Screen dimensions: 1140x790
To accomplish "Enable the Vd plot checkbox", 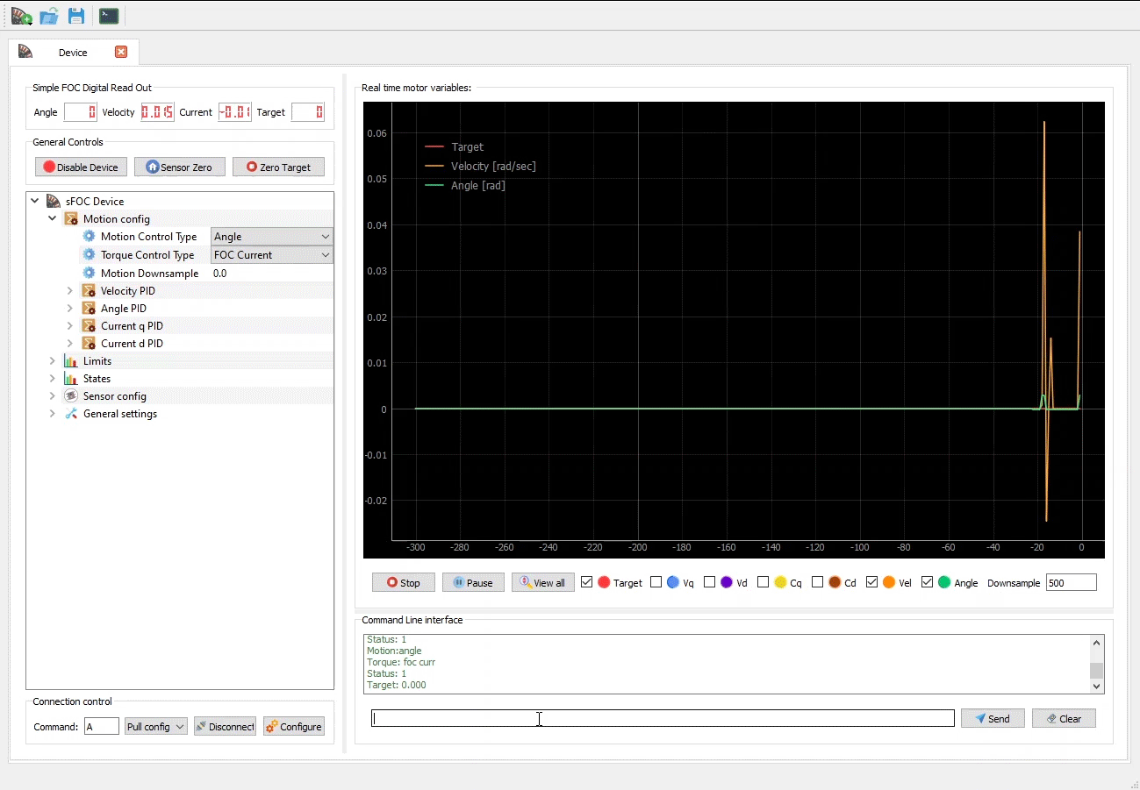I will point(710,582).
